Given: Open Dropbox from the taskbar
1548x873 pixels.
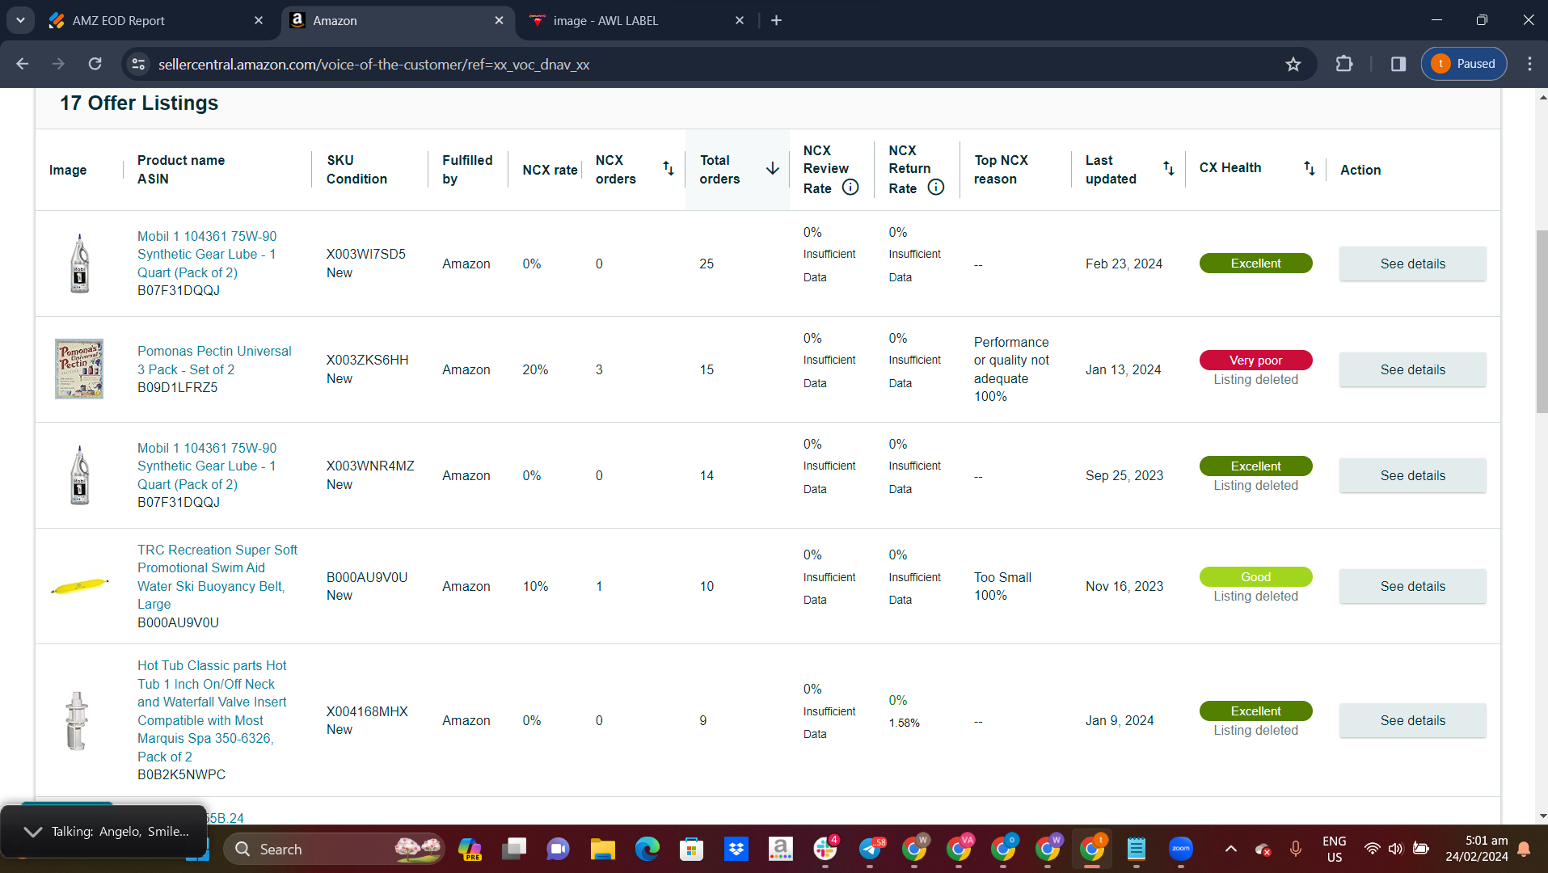Looking at the screenshot, I should point(736,850).
